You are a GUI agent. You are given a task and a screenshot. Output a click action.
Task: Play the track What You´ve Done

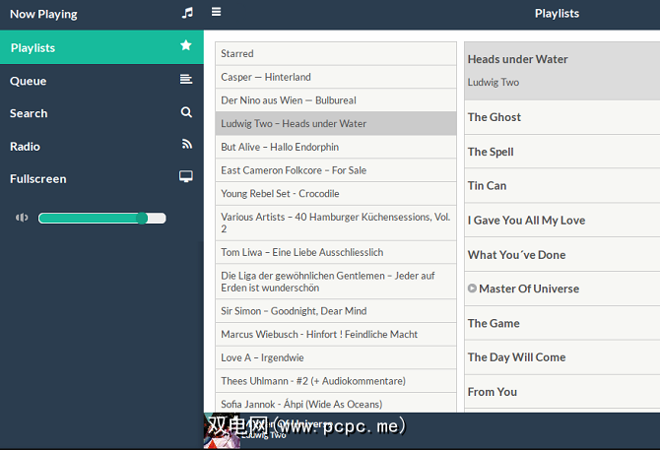[x=562, y=255]
